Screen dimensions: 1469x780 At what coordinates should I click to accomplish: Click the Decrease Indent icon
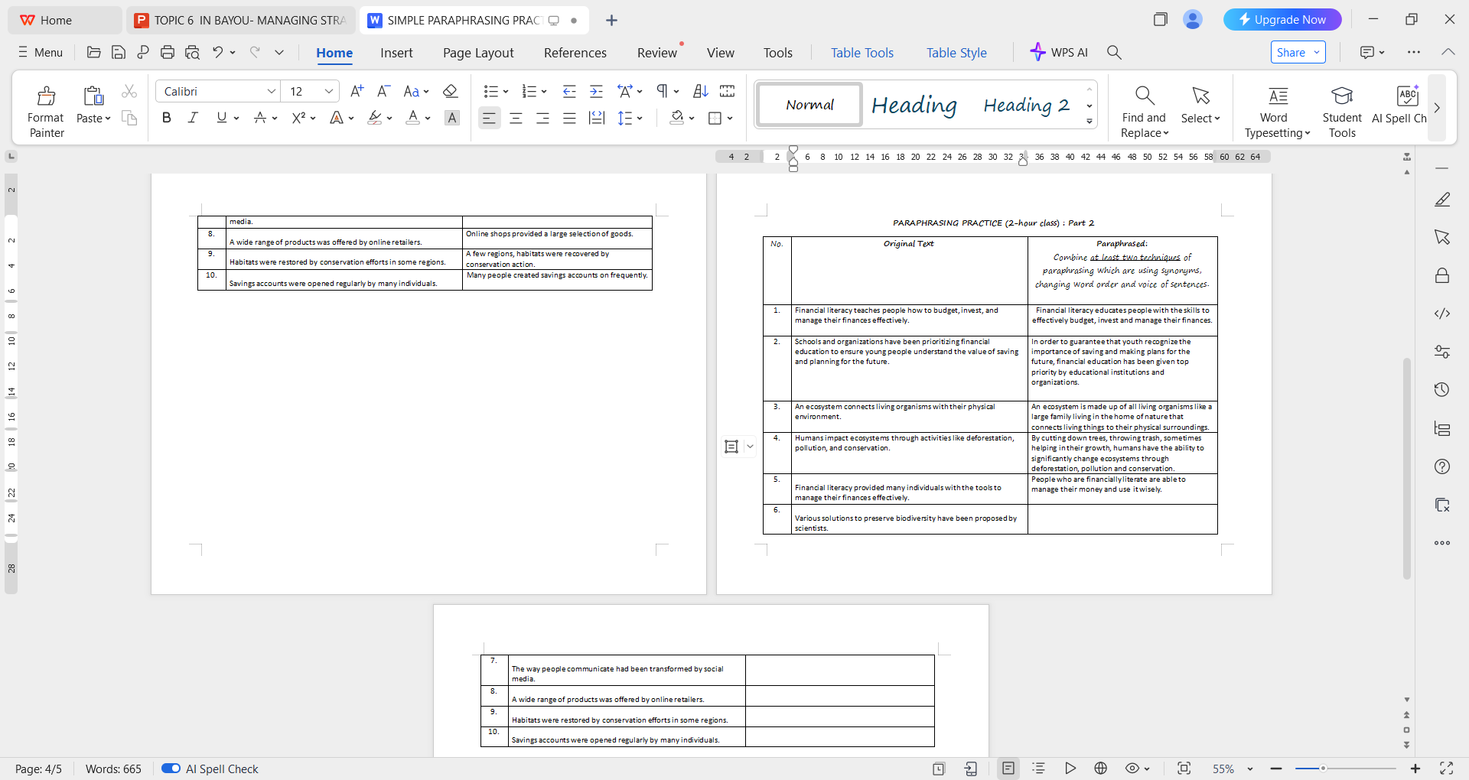point(569,92)
